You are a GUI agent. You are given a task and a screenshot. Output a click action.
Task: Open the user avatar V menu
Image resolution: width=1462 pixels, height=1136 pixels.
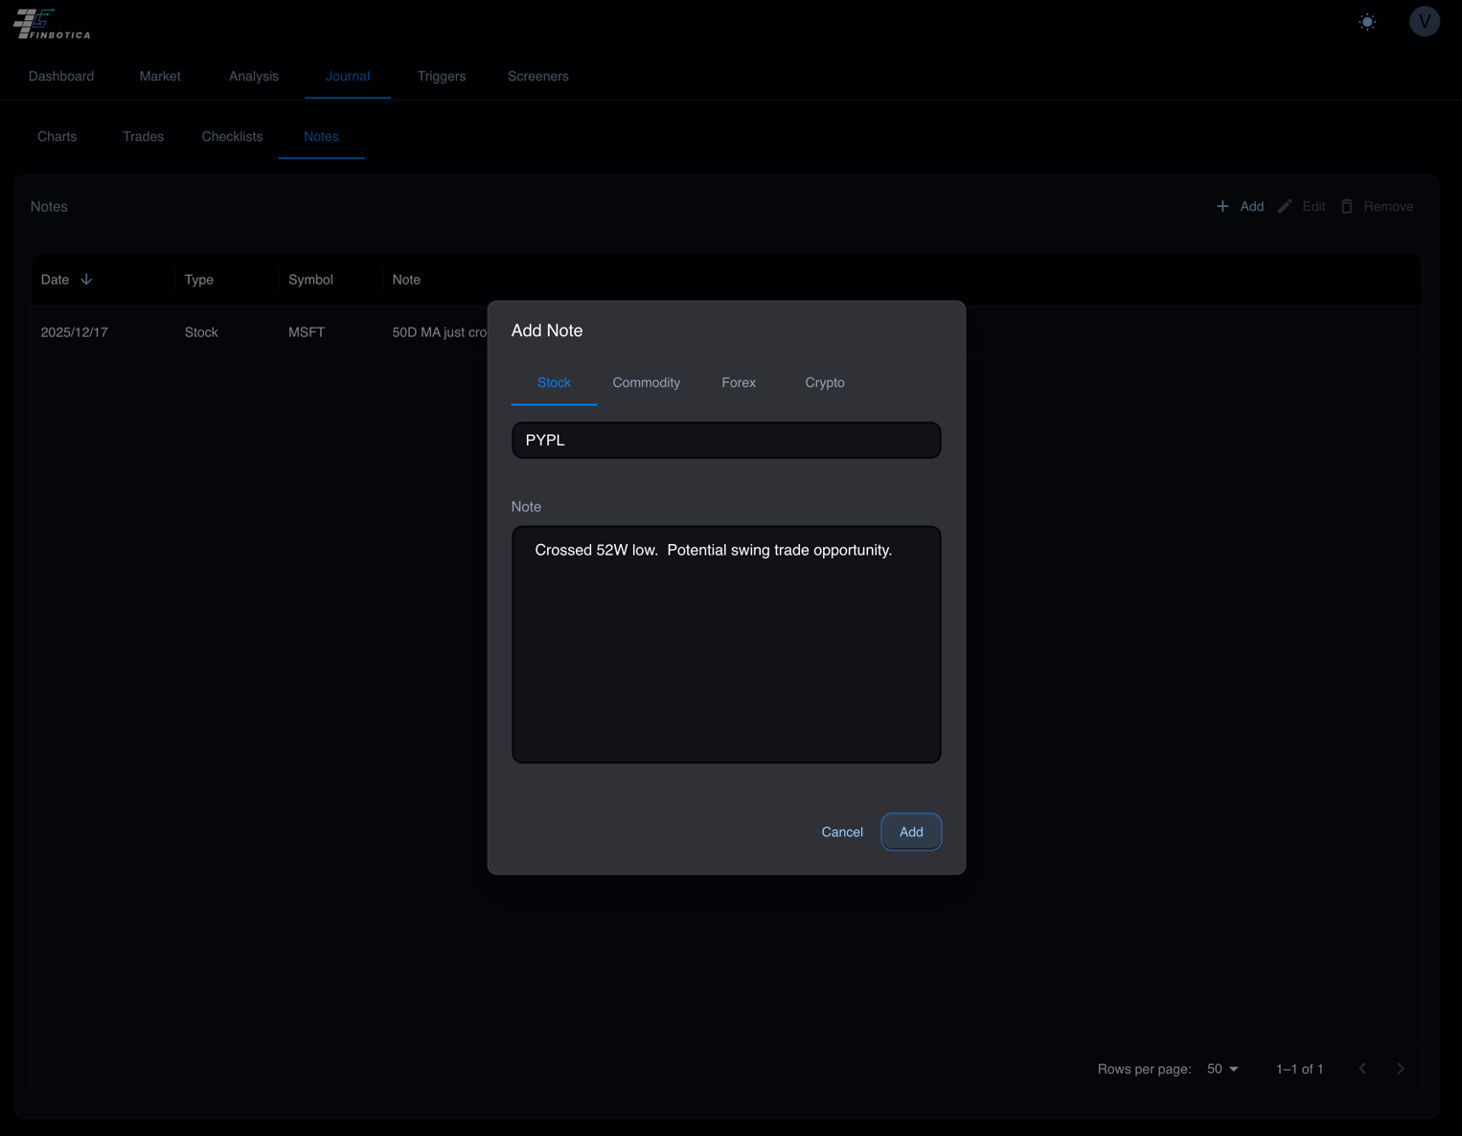1424,22
